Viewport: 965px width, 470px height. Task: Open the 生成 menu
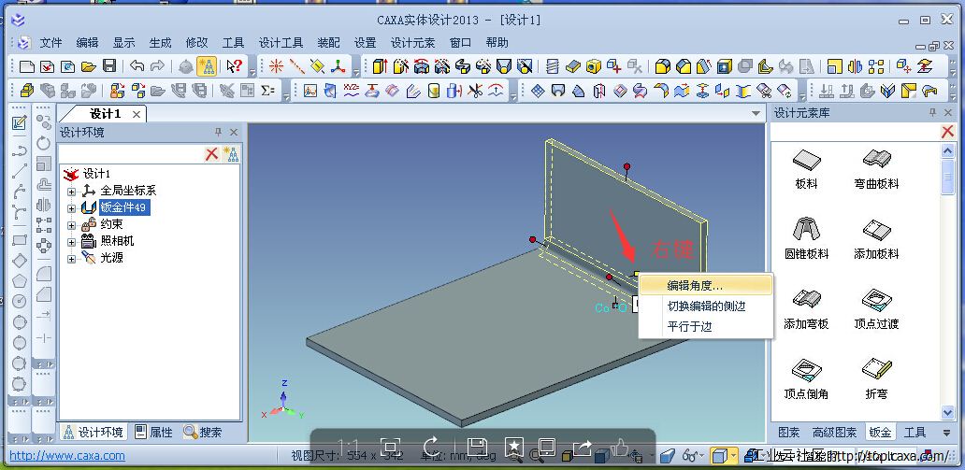click(160, 42)
